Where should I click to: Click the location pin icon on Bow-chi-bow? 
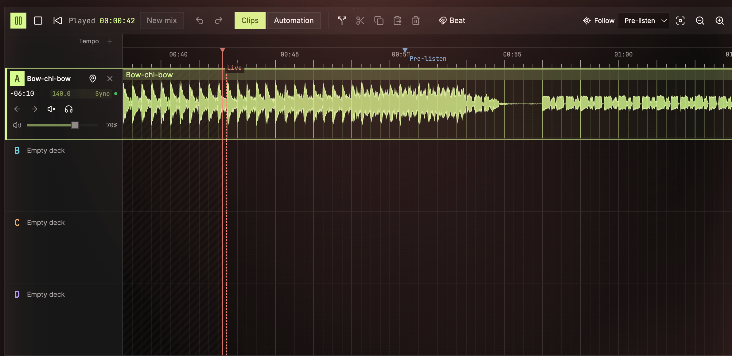point(93,79)
